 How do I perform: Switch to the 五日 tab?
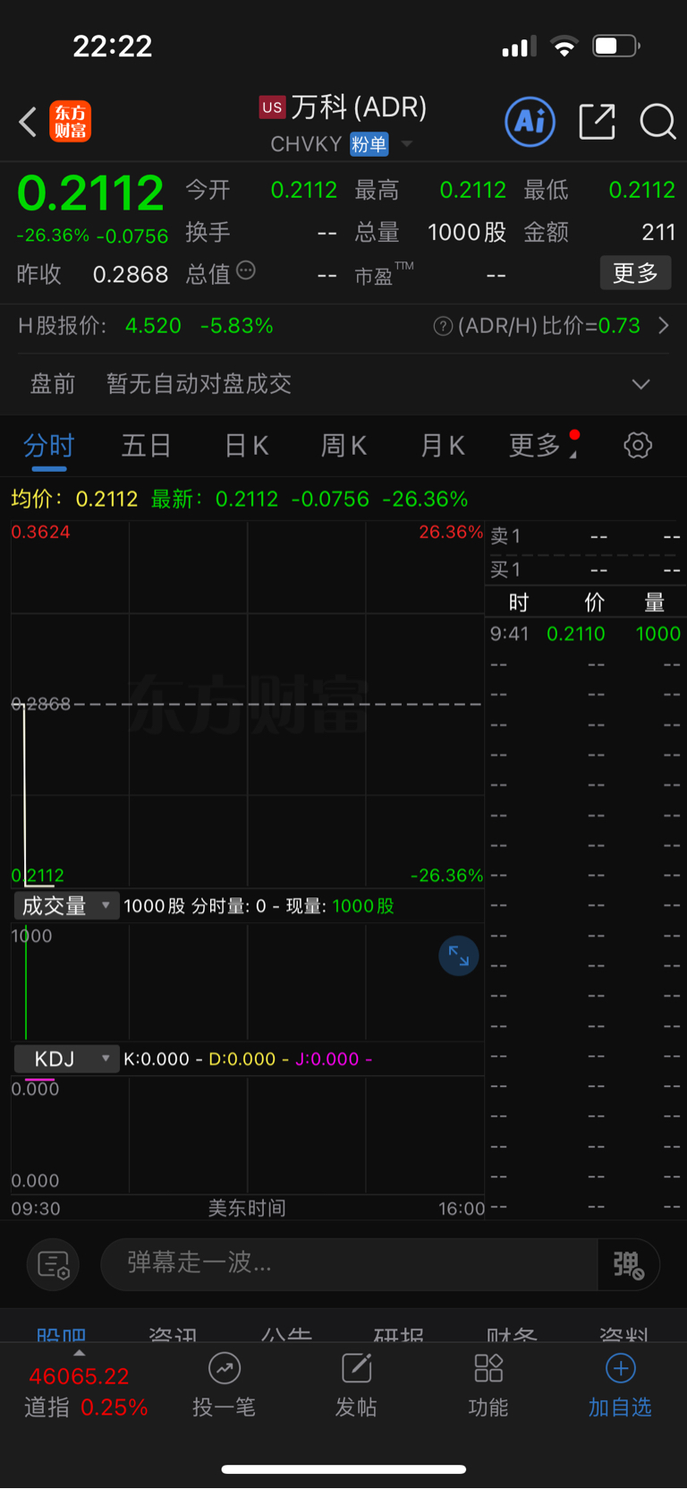tap(146, 446)
